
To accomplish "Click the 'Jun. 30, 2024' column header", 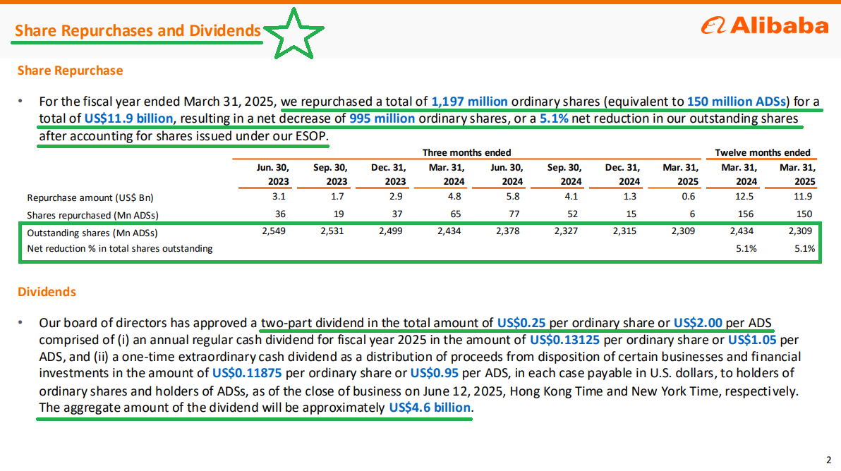I will [507, 174].
